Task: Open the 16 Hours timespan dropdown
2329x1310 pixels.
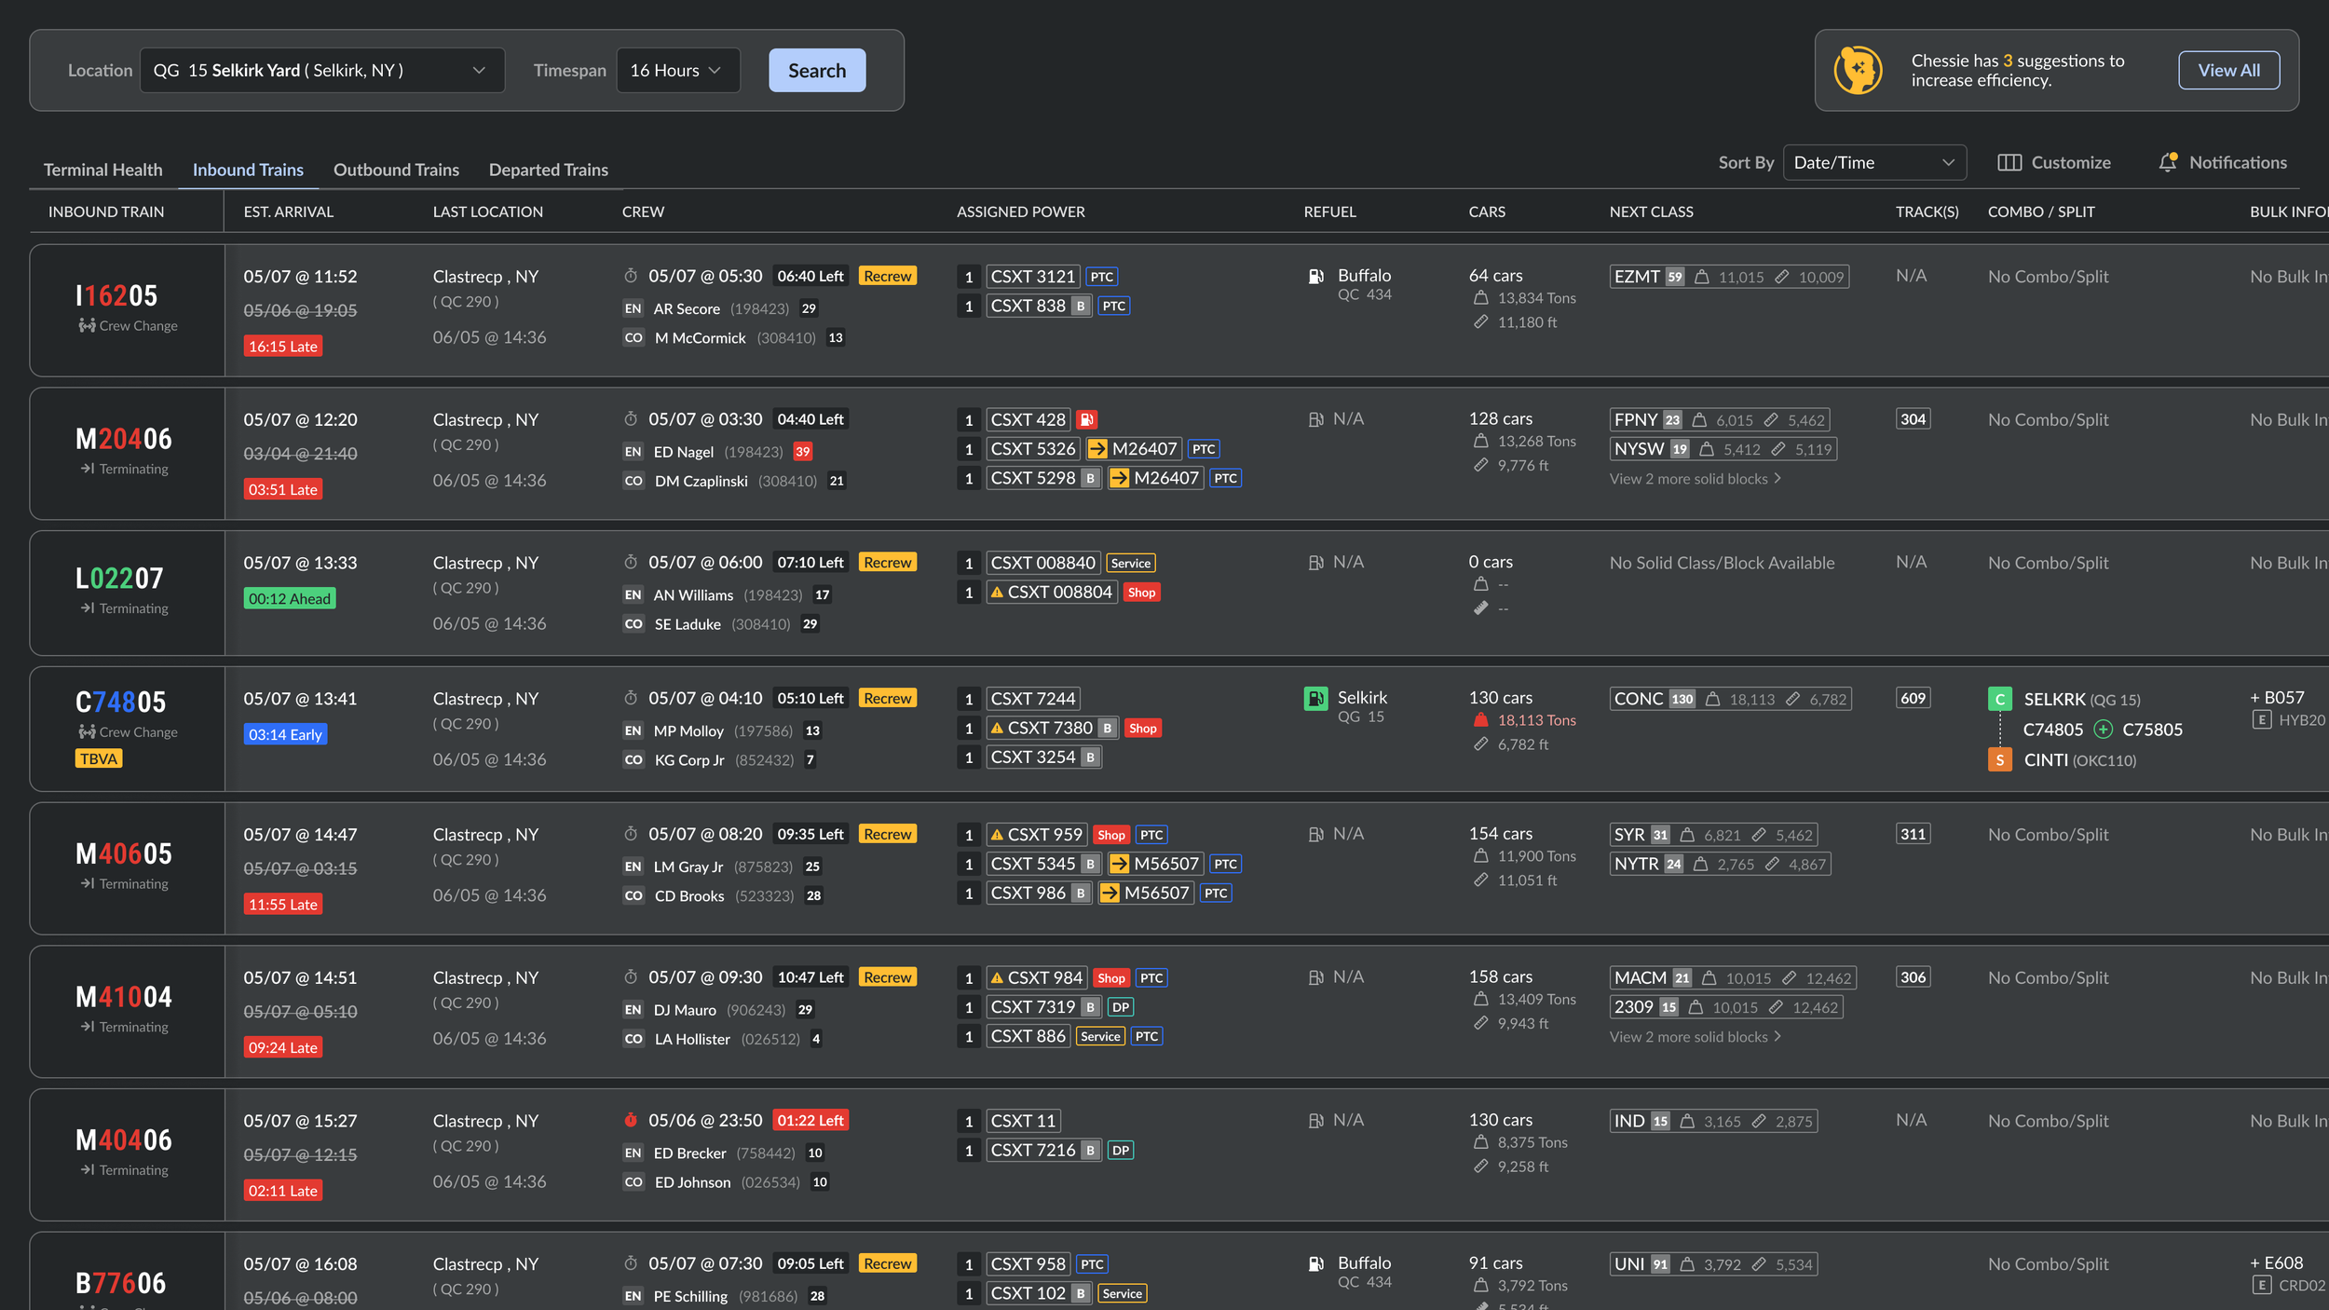Action: pos(677,70)
